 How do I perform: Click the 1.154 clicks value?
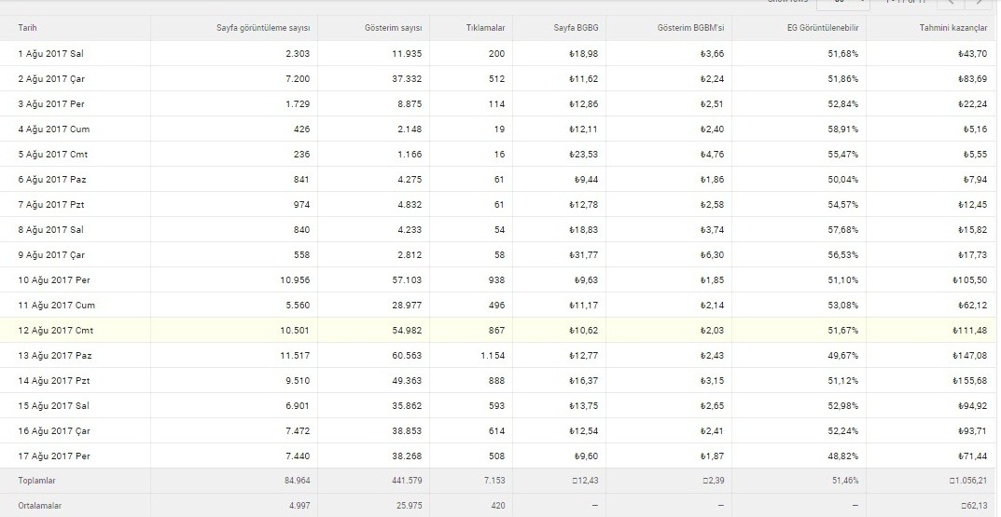tap(493, 355)
